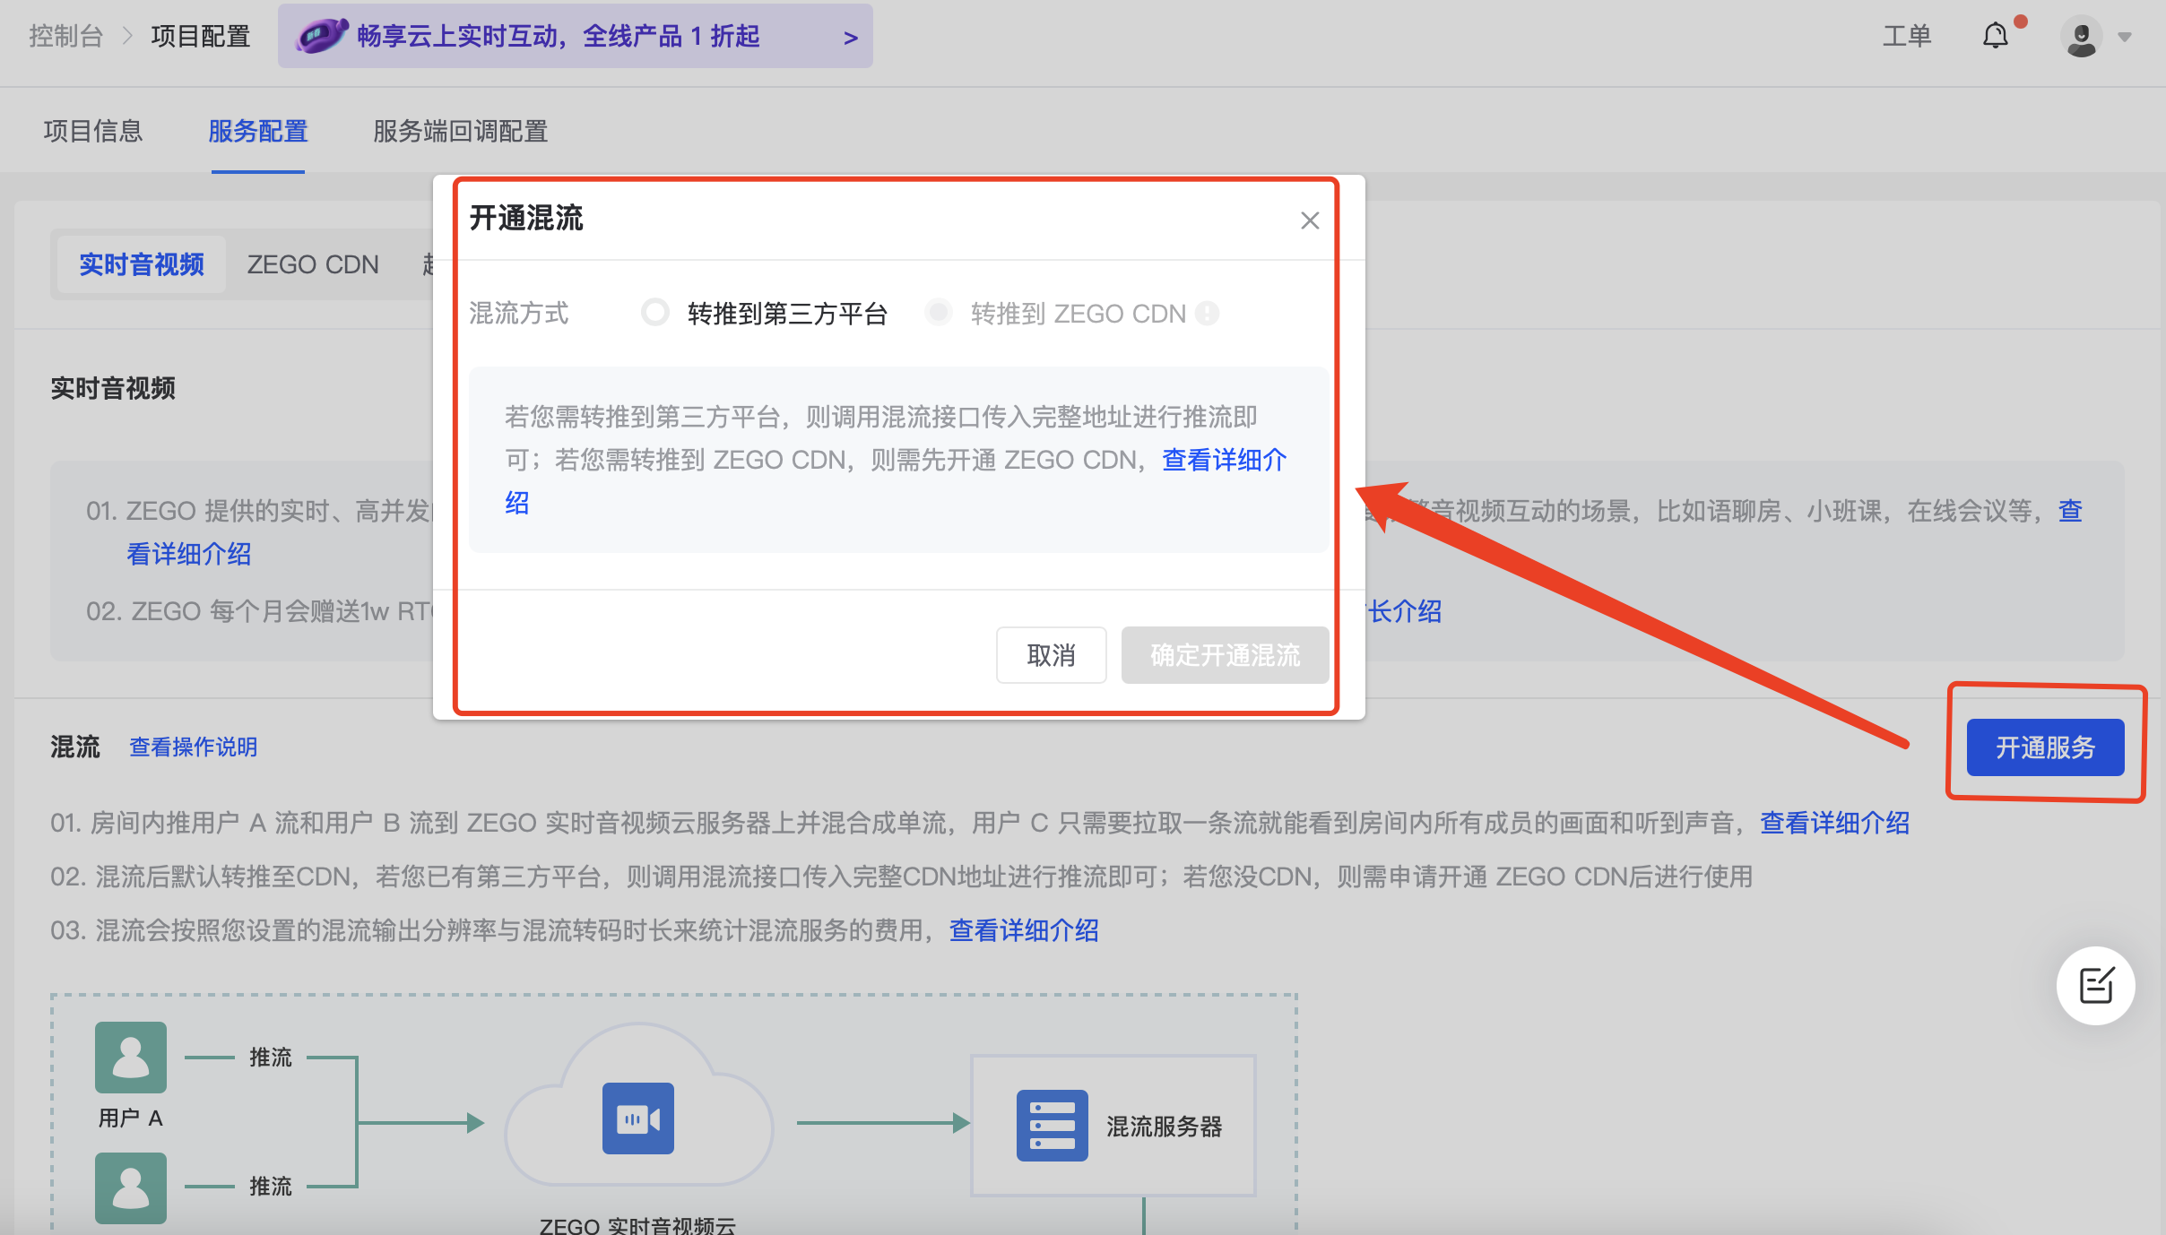Click the 混流服务器 server icon
This screenshot has width=2166, height=1235.
(x=1052, y=1126)
